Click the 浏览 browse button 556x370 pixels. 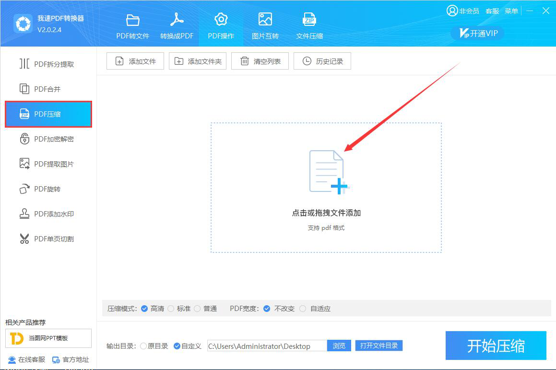click(x=339, y=346)
